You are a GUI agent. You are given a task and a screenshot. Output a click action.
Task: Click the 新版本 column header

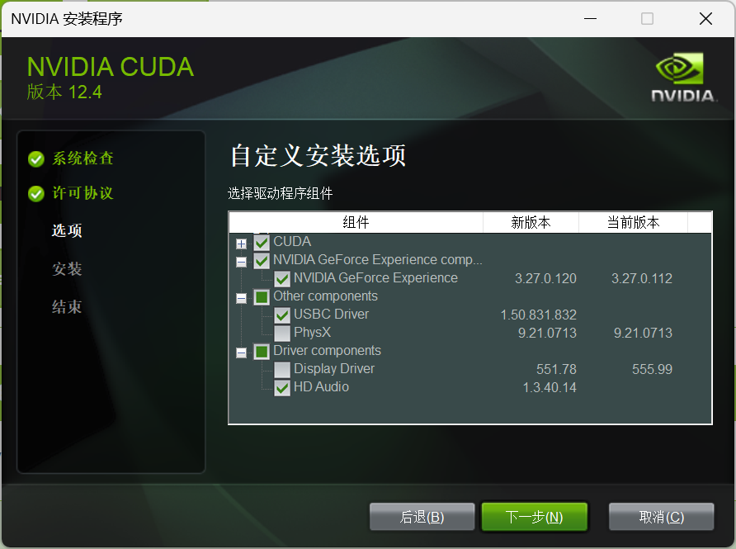[x=531, y=222]
